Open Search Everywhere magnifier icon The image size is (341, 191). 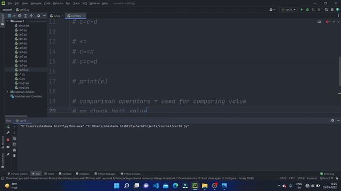coord(326,10)
